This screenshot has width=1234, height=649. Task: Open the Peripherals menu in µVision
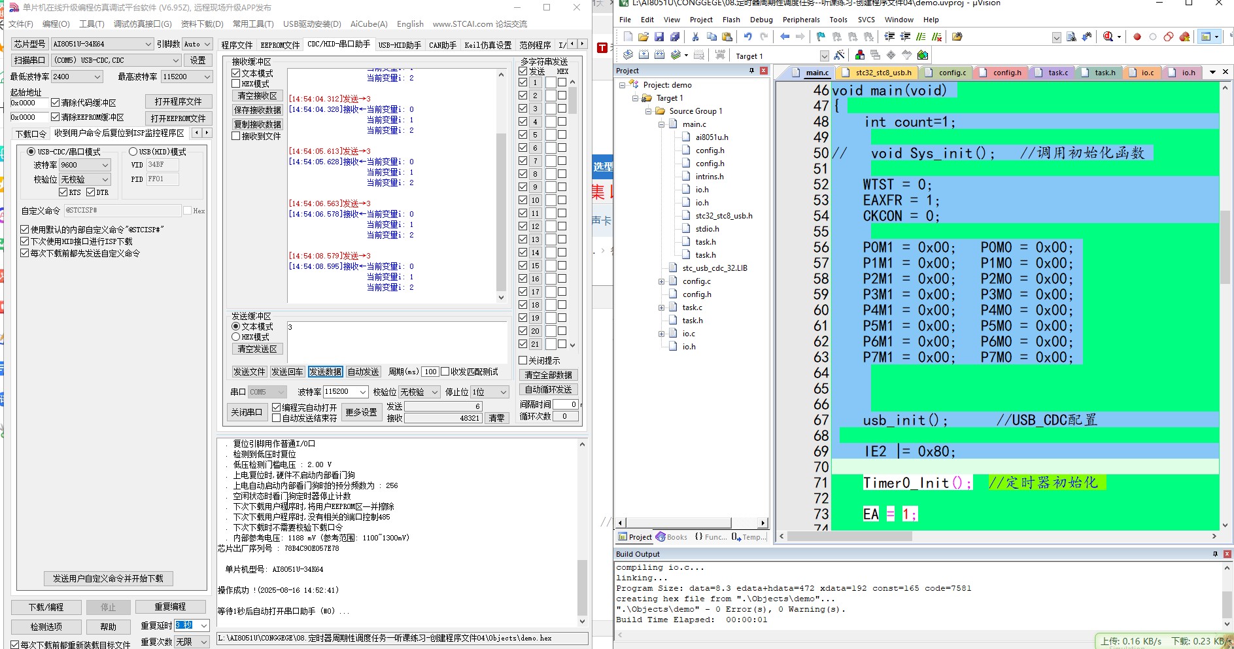coord(801,20)
